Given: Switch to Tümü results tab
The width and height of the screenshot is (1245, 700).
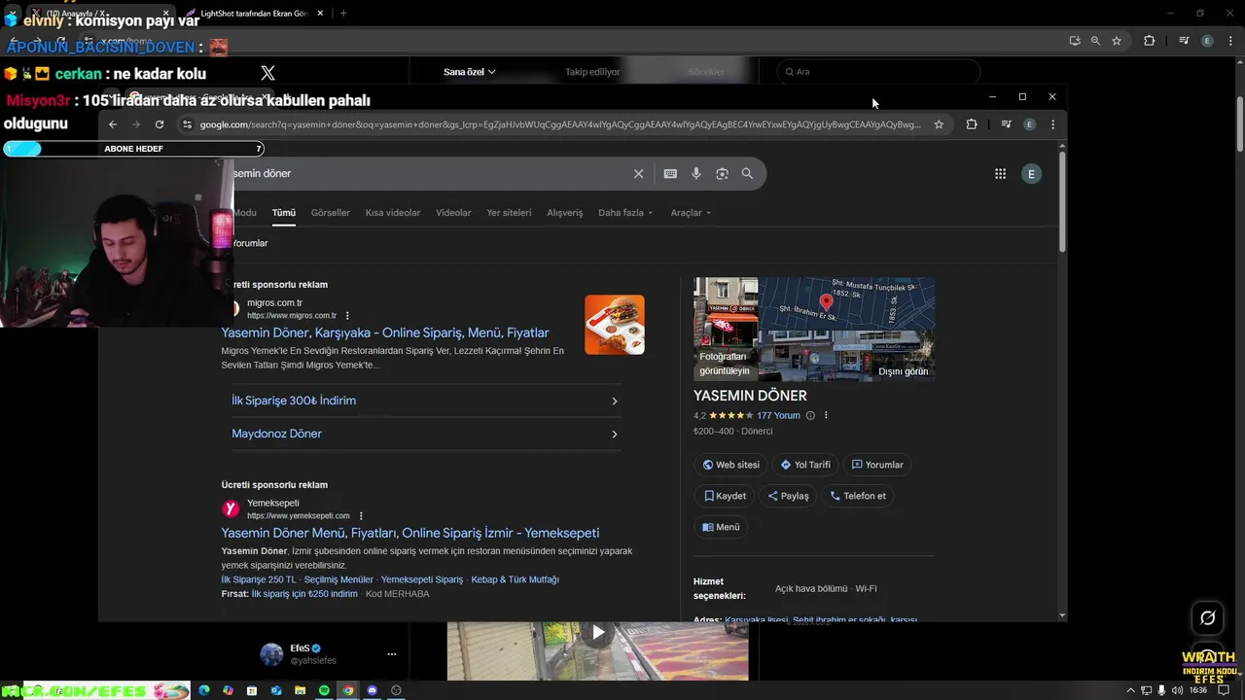Looking at the screenshot, I should [x=284, y=213].
